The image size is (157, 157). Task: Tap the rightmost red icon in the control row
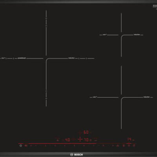tap(134, 146)
